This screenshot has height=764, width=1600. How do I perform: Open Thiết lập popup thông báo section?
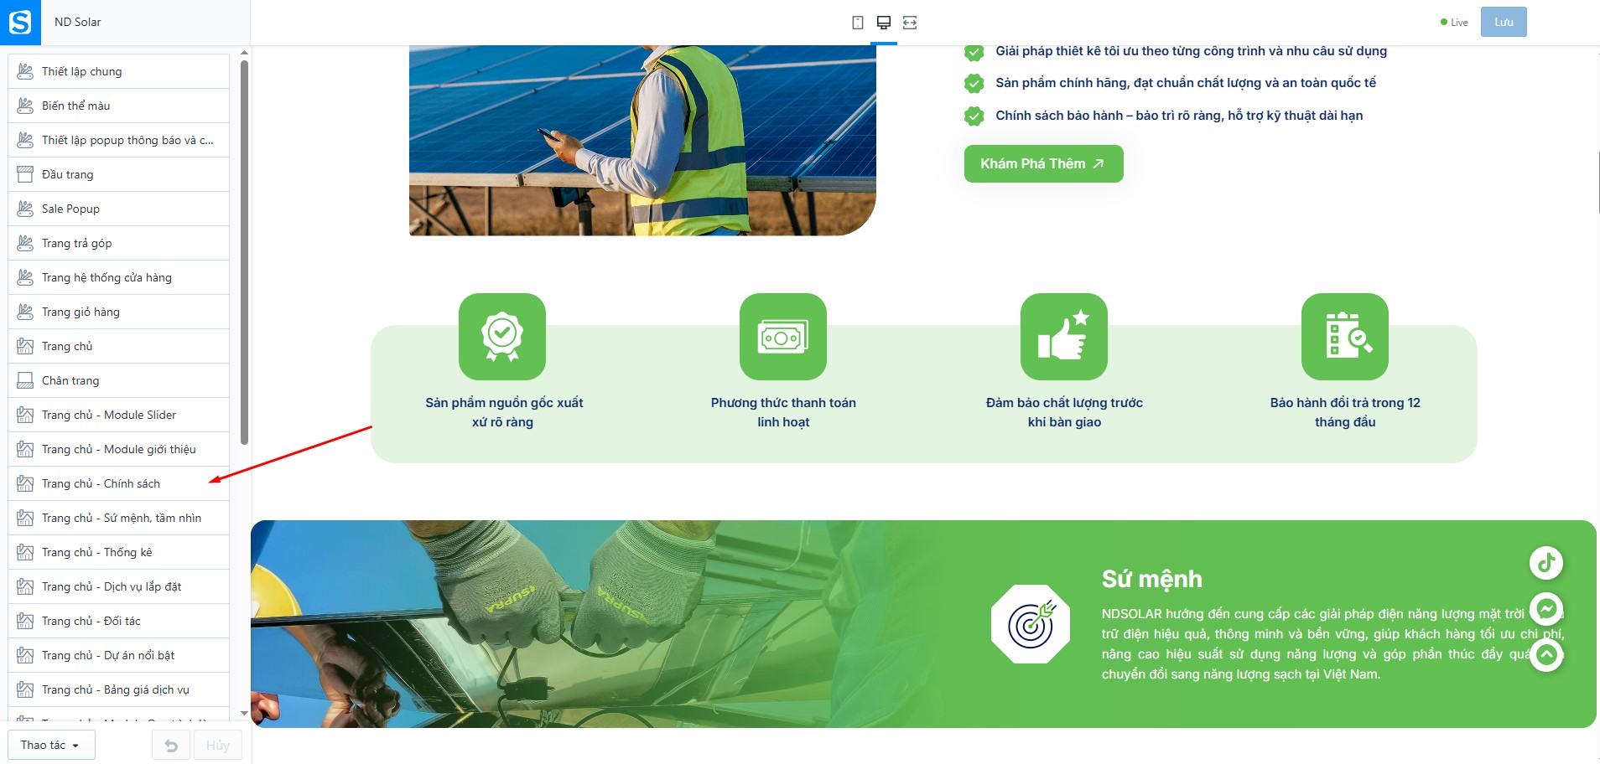point(118,140)
